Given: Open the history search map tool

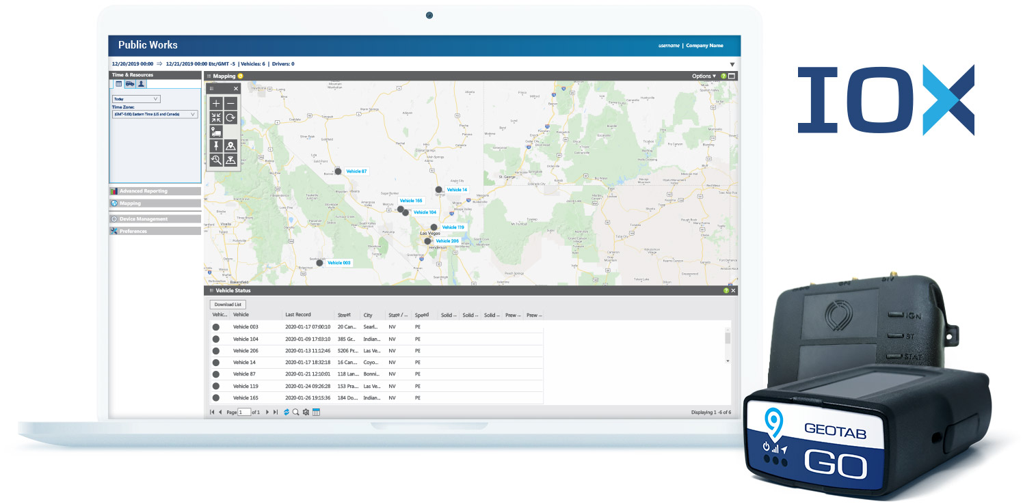Looking at the screenshot, I should pos(216,160).
